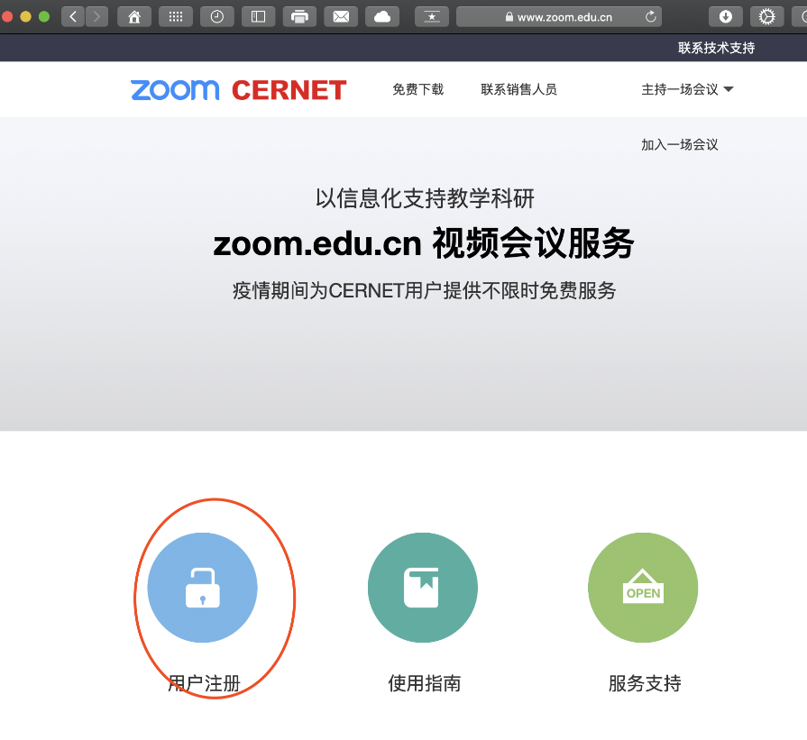807x740 pixels.
Task: Go back with the browser back arrow
Action: coord(73,17)
